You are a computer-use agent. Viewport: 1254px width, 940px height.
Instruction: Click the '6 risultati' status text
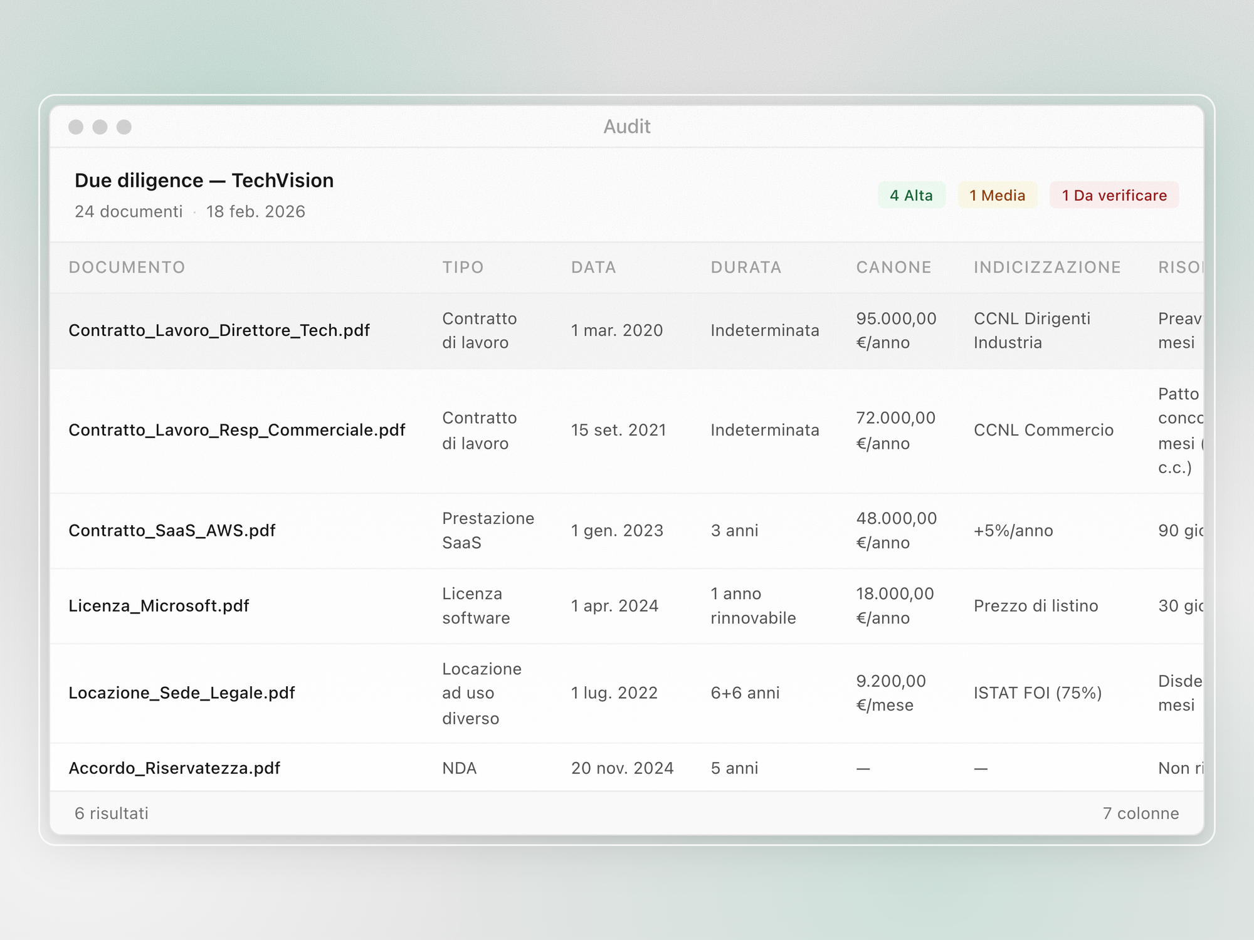click(x=112, y=813)
